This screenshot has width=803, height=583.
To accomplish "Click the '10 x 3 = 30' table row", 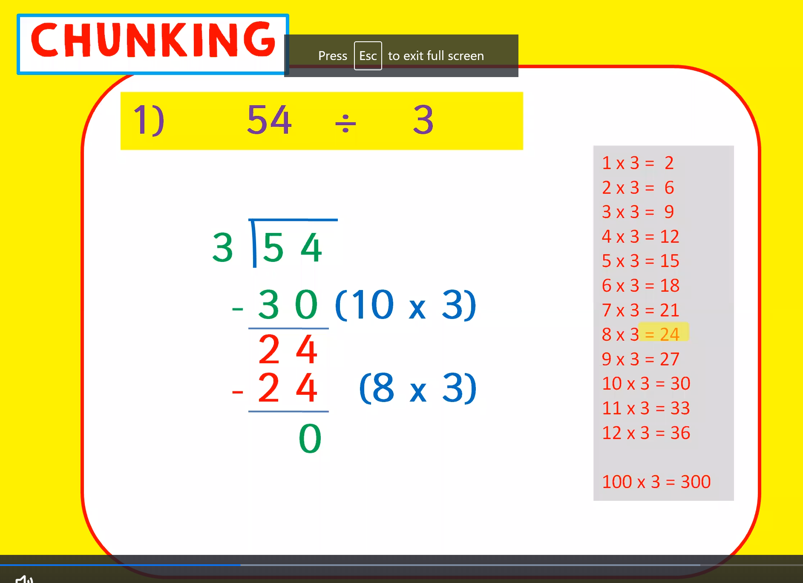I will [646, 384].
